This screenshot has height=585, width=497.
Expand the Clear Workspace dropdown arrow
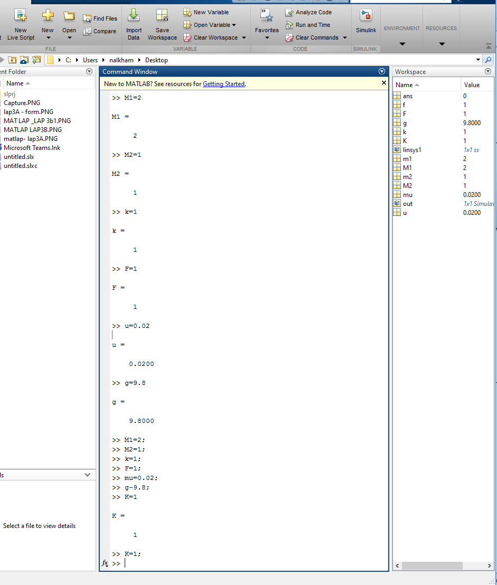(244, 37)
